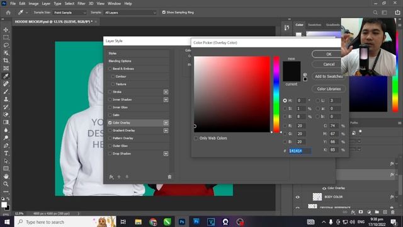Select the Lasso tool

[6, 45]
